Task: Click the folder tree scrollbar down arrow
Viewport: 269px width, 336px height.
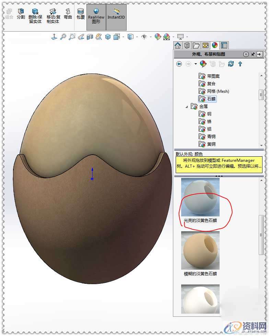Action: click(261, 145)
